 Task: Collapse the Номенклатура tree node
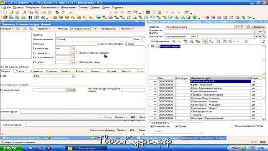[x=152, y=47]
